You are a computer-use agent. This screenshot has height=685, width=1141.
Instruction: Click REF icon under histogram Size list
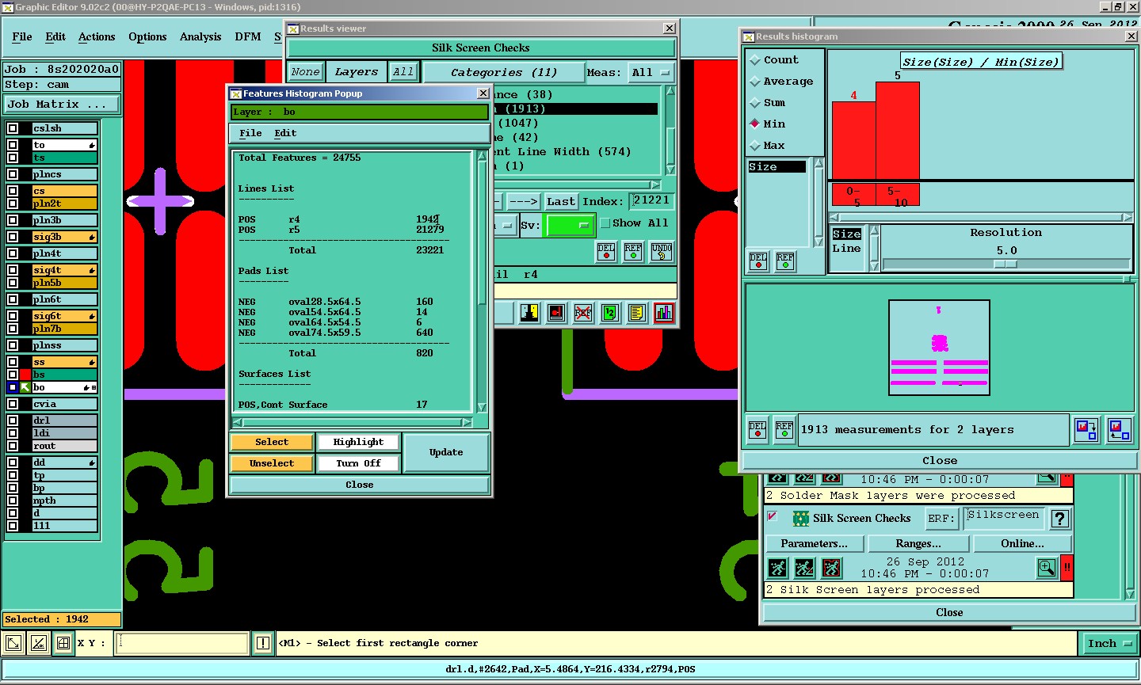(x=784, y=261)
